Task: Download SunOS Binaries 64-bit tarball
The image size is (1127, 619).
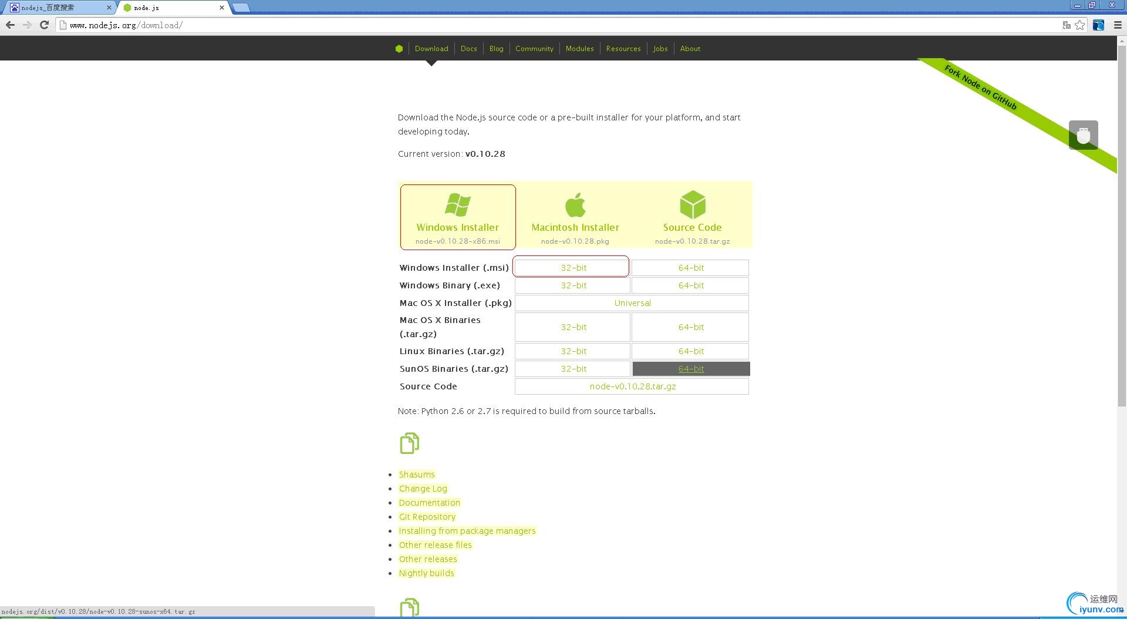Action: pos(691,369)
